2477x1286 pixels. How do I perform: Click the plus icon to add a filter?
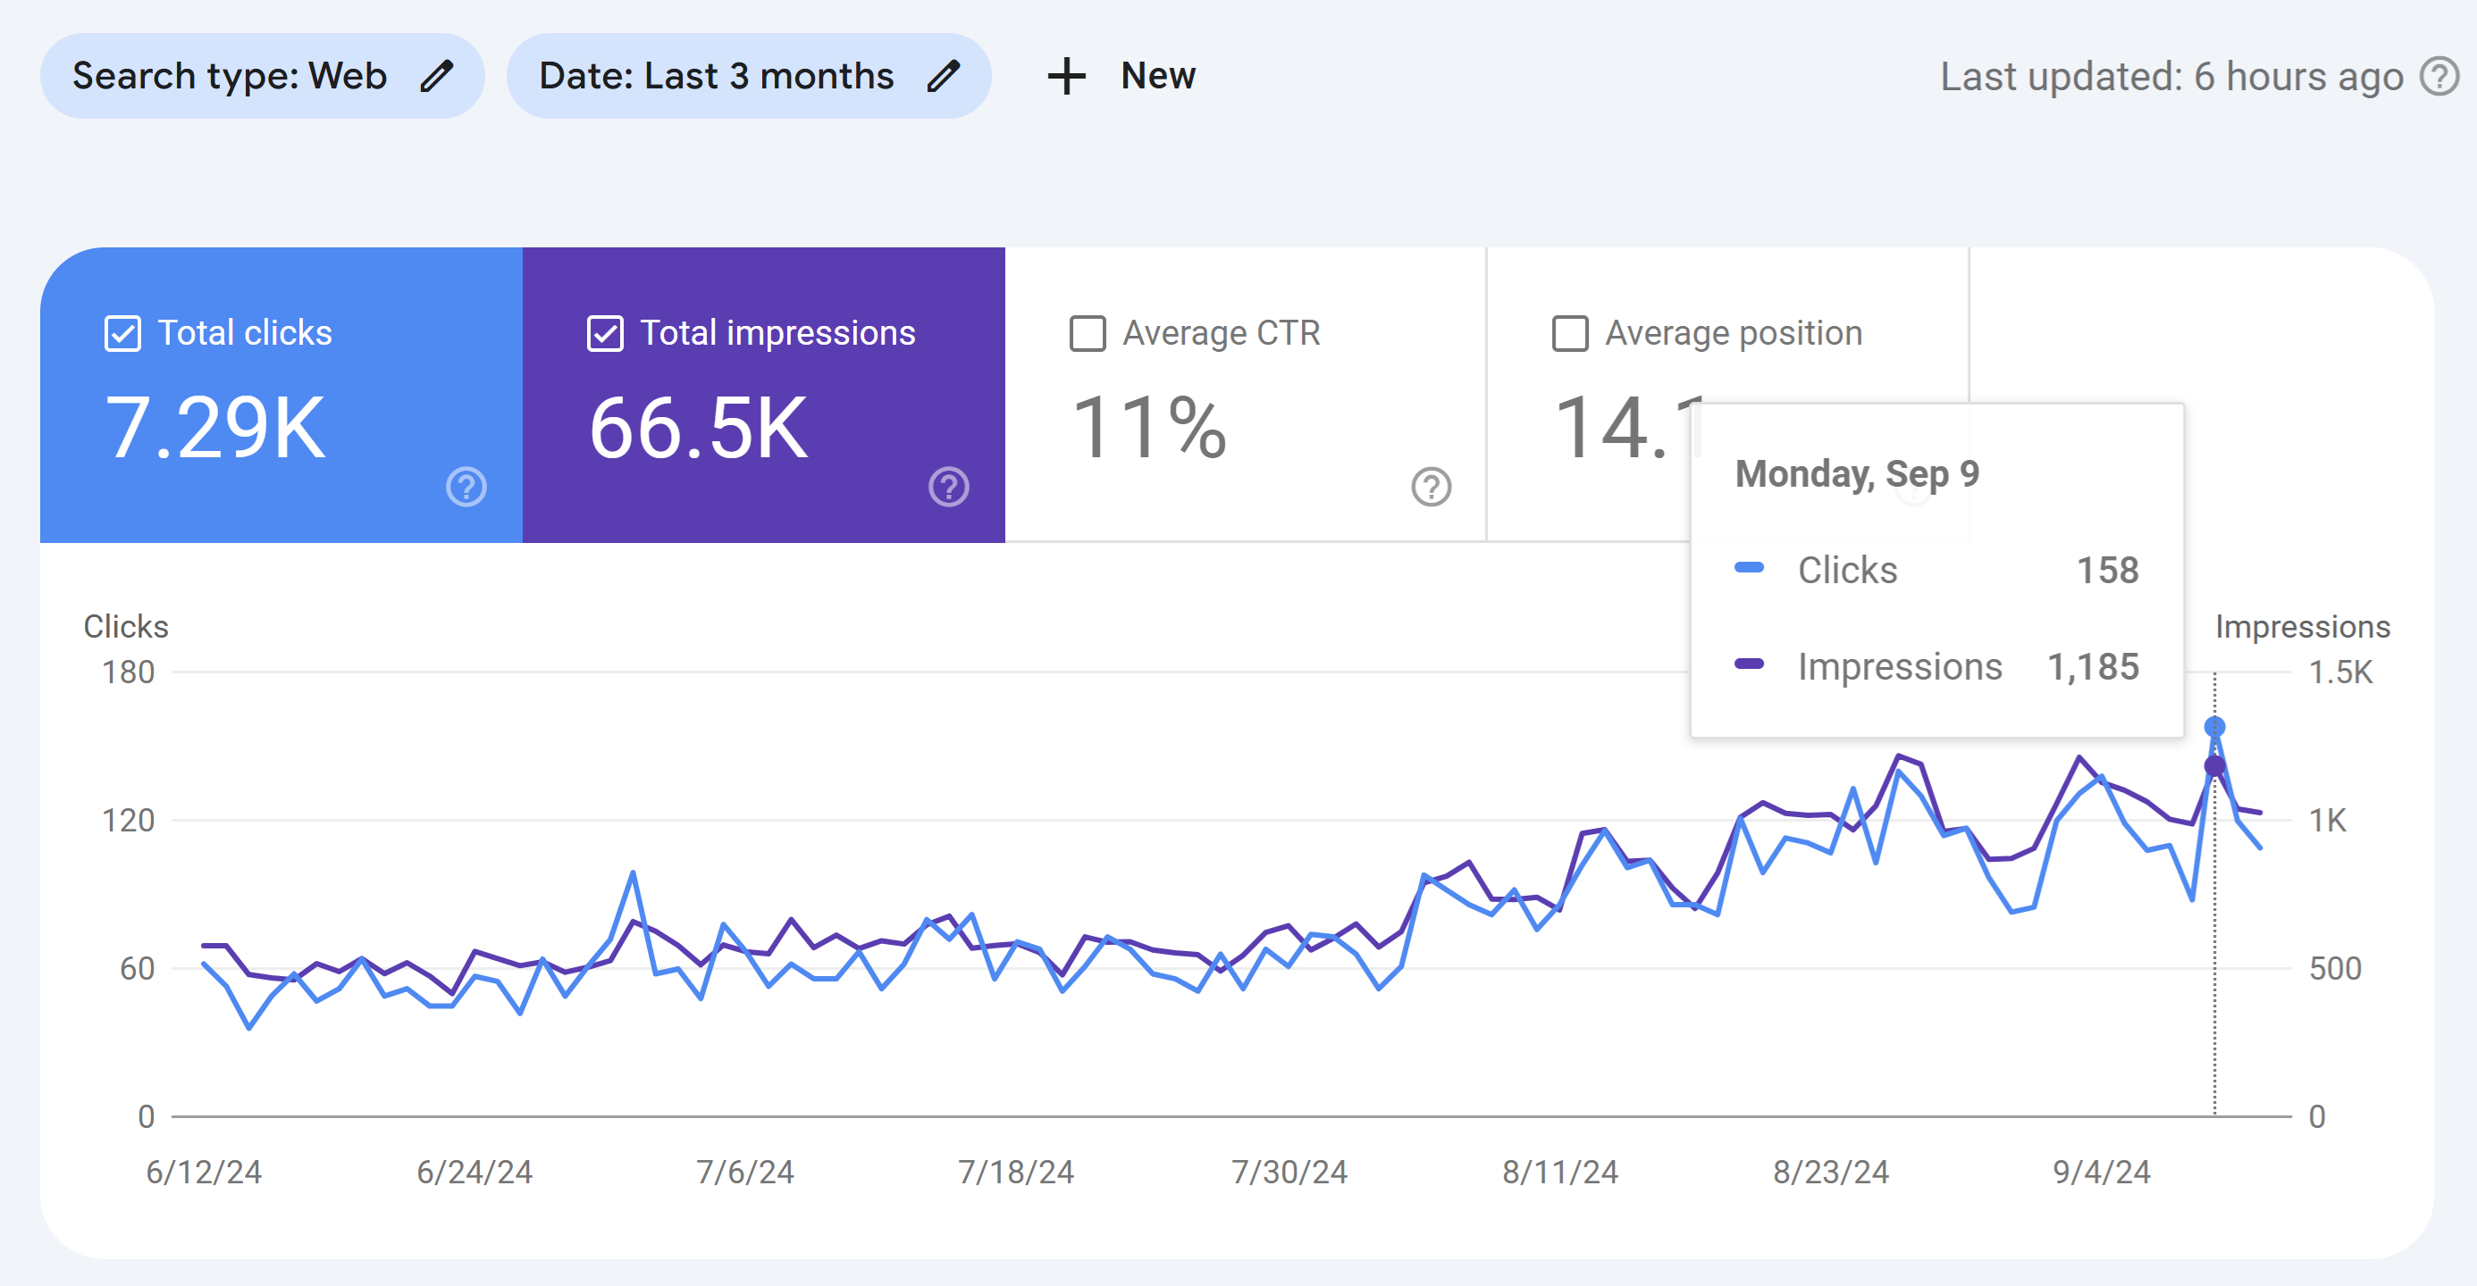click(1067, 75)
